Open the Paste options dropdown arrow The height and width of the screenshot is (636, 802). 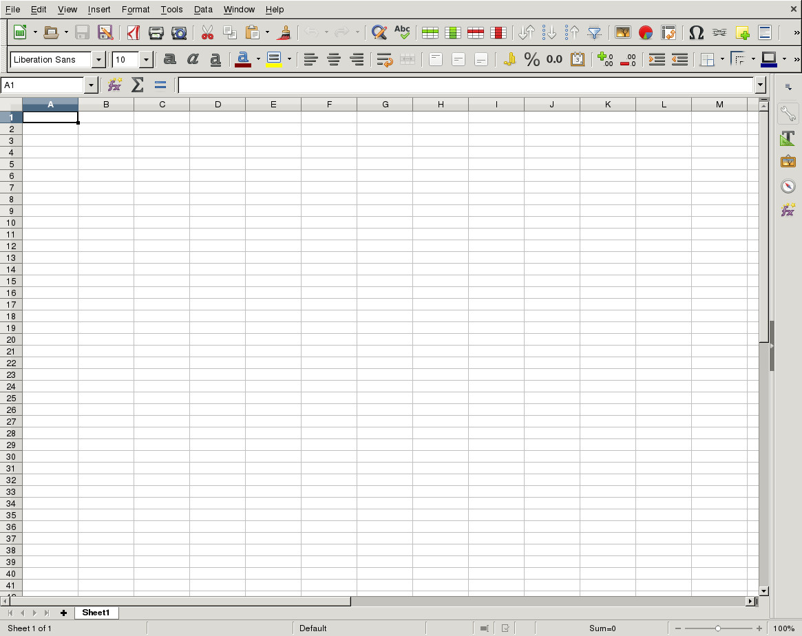(x=267, y=32)
